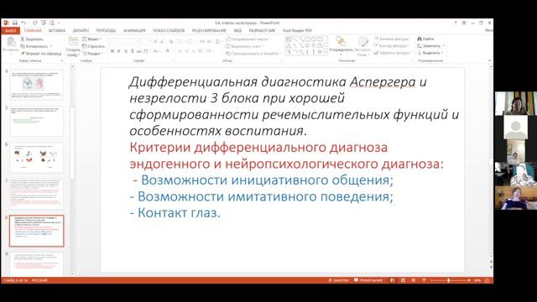Click the Вырезать cut command
The width and height of the screenshot is (537, 302).
pyautogui.click(x=32, y=39)
